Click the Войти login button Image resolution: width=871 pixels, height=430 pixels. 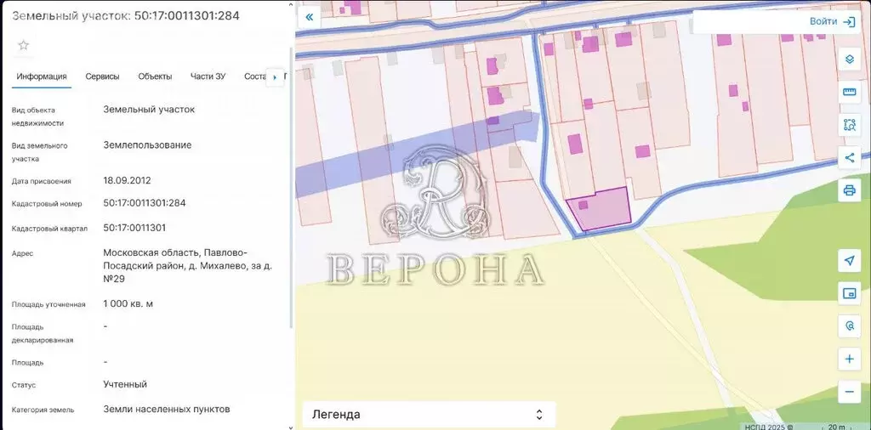click(x=823, y=21)
